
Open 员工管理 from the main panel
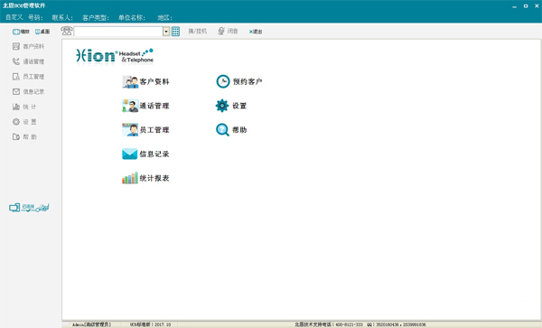tap(145, 130)
